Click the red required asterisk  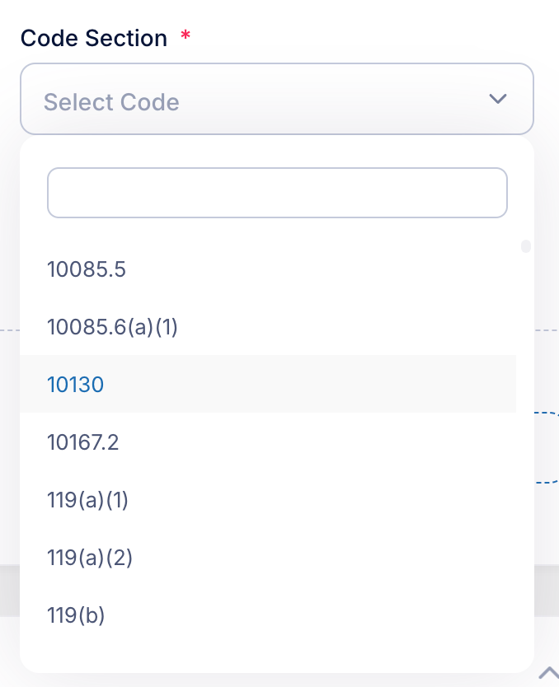pos(186,35)
